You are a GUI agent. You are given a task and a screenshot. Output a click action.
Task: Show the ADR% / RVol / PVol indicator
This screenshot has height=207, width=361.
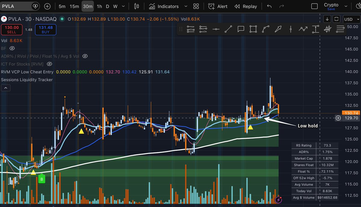coord(85,56)
